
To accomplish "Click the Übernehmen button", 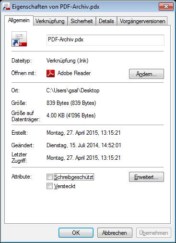I will point(153,233).
